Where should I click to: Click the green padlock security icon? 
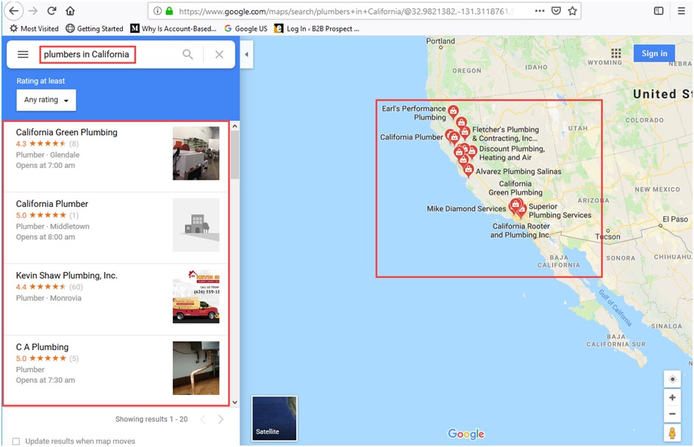point(169,11)
